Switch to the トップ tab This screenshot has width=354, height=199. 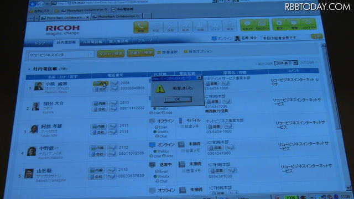coord(40,43)
